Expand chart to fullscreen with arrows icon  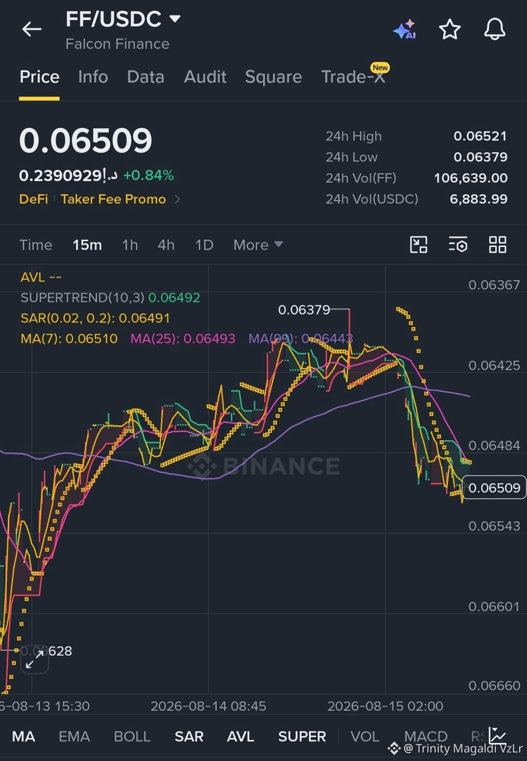pos(35,659)
